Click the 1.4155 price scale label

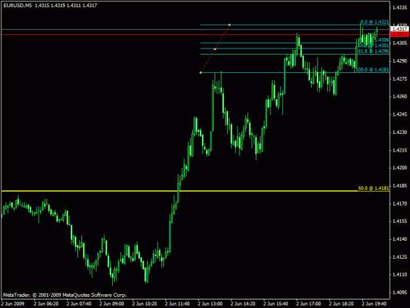[x=400, y=221]
